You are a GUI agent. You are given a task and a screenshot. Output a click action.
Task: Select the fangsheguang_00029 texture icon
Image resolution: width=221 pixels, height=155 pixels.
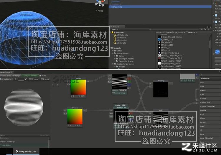click(159, 61)
